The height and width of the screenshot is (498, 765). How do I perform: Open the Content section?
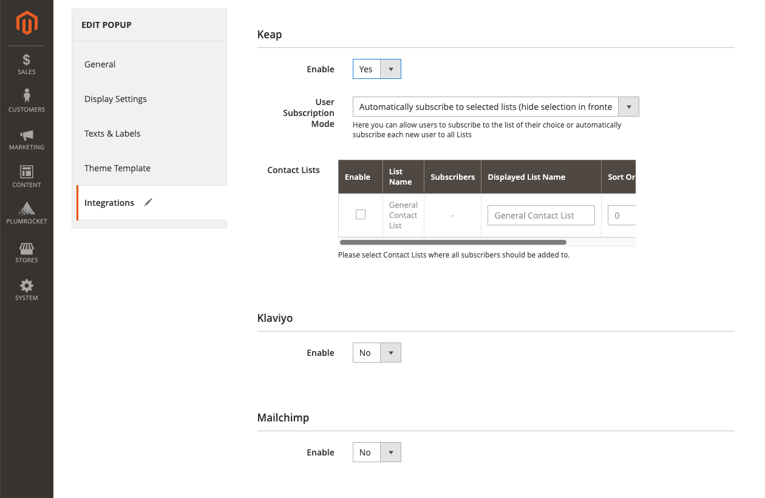tap(26, 176)
